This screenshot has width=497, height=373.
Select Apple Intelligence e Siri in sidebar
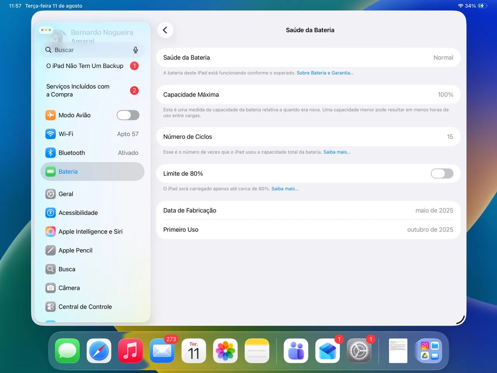92,232
